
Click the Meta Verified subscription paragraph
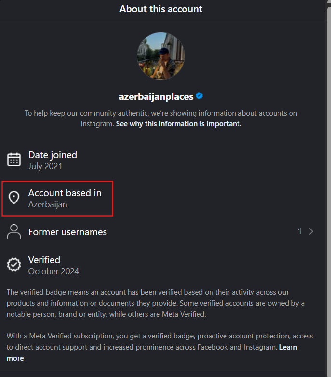(x=145, y=336)
